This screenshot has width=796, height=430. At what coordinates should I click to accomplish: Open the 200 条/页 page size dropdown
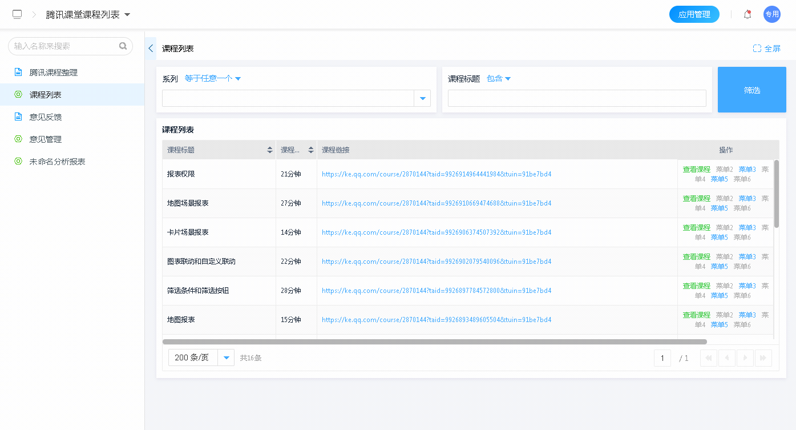tap(226, 358)
